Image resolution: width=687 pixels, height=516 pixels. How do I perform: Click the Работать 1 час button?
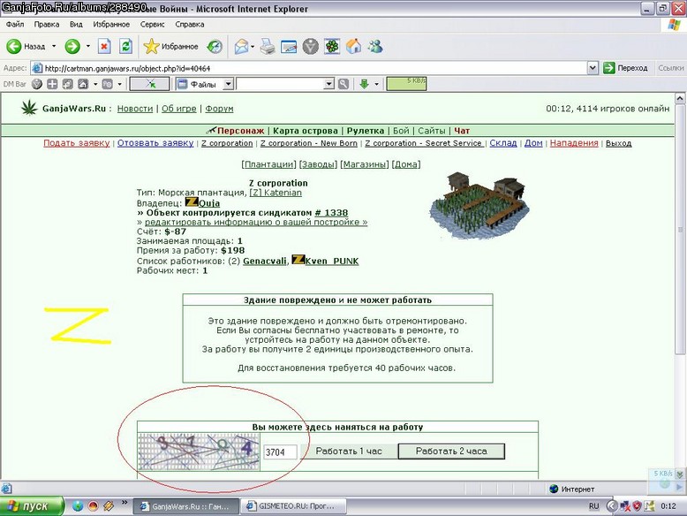pos(349,451)
